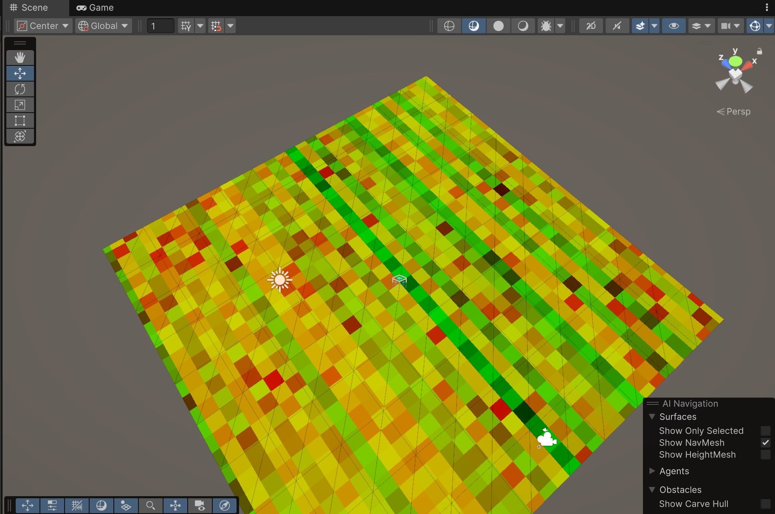Edit the grid size field
Screen dimensions: 775x514
tap(161, 26)
